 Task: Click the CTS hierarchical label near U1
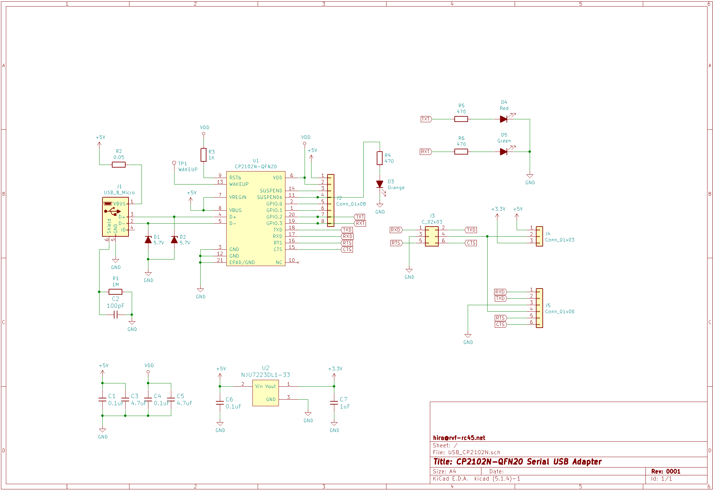[348, 249]
